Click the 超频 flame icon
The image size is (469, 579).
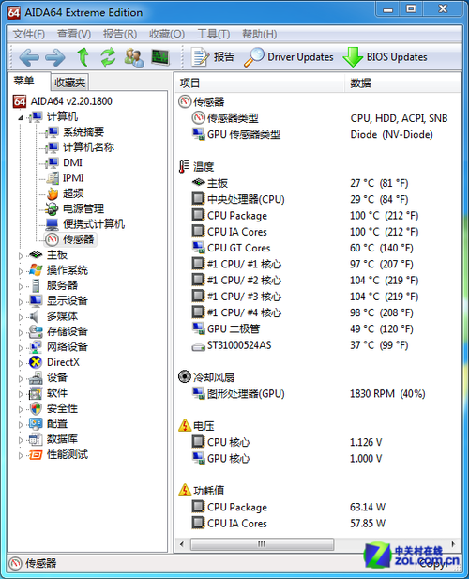click(53, 193)
